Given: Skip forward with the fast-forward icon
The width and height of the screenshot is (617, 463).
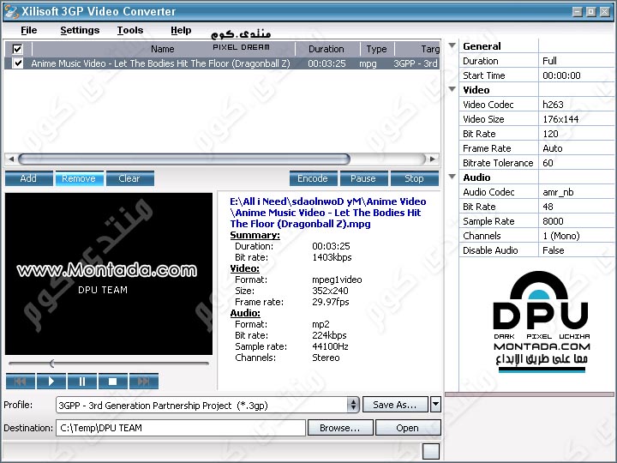Looking at the screenshot, I should [x=143, y=382].
